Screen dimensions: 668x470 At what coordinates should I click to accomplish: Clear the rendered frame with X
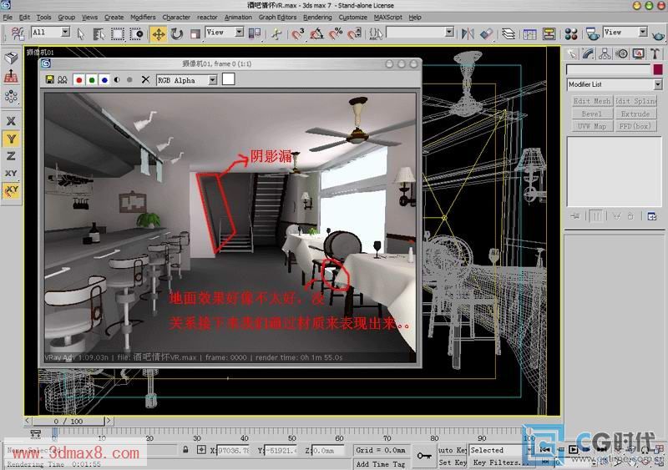[145, 79]
